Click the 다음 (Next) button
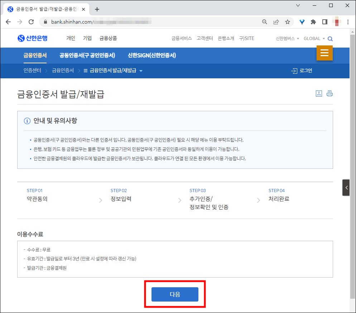Viewport: 356px width, 313px height. point(175,294)
